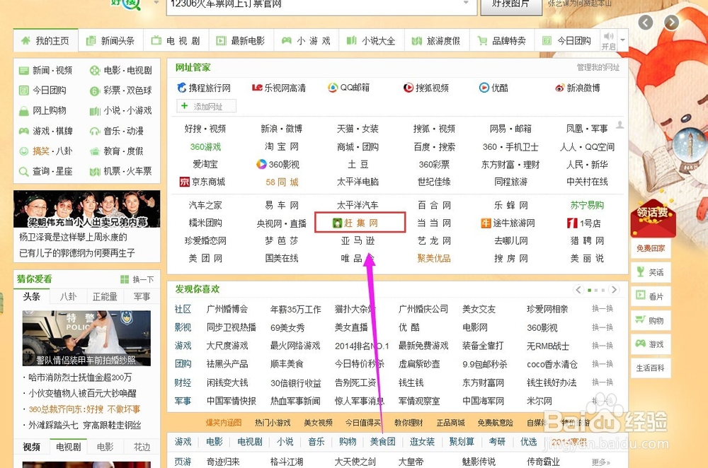This screenshot has height=468, width=708.
Task: Open the 新浪微博 shortcut
Action: (x=578, y=88)
